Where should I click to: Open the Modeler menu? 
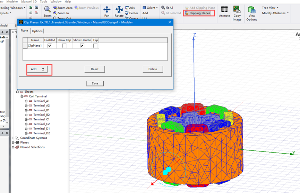click(x=12, y=1)
